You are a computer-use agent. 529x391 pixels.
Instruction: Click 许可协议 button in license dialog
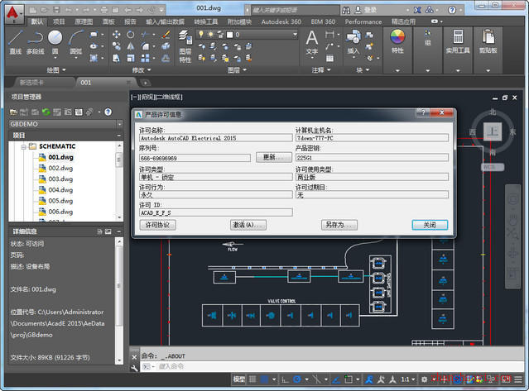pos(157,225)
